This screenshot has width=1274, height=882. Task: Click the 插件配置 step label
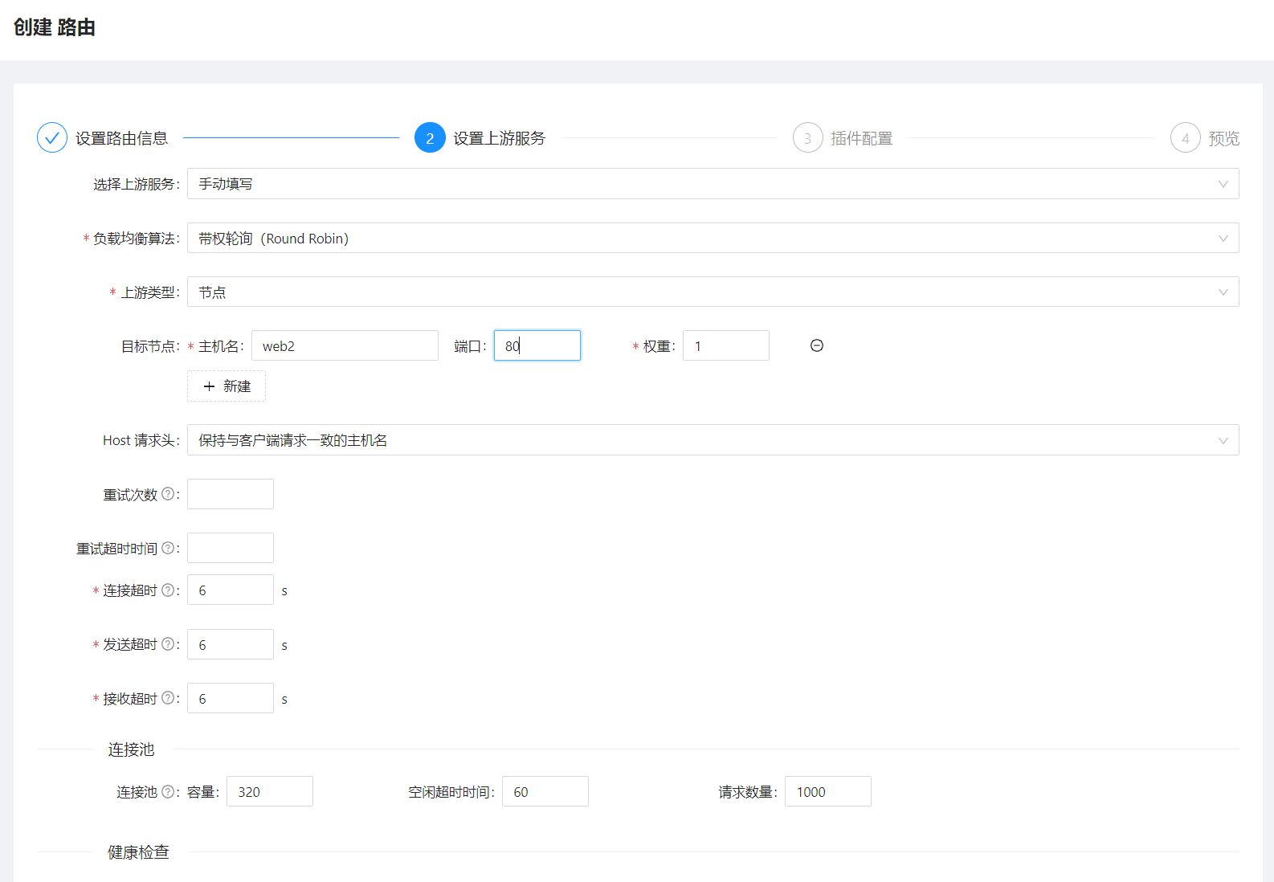861,138
